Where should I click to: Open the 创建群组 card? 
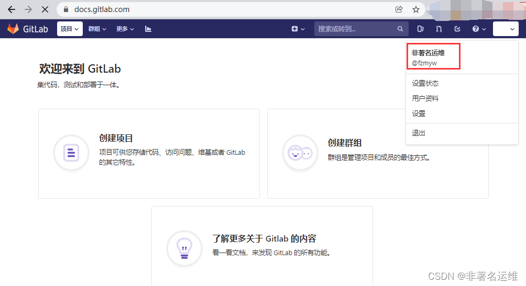pos(378,153)
